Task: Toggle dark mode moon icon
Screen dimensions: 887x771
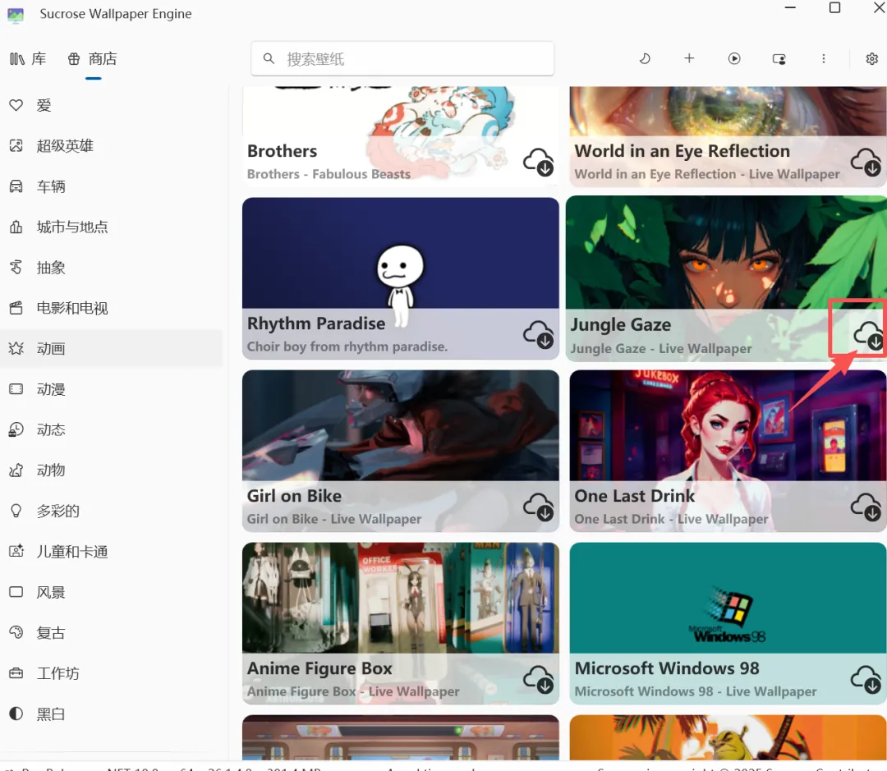Action: 645,58
